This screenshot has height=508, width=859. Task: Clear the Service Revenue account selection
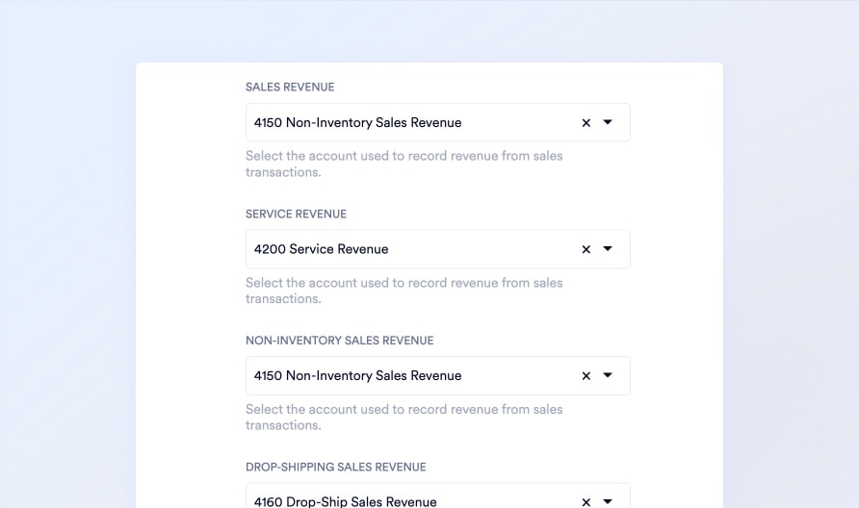(586, 249)
